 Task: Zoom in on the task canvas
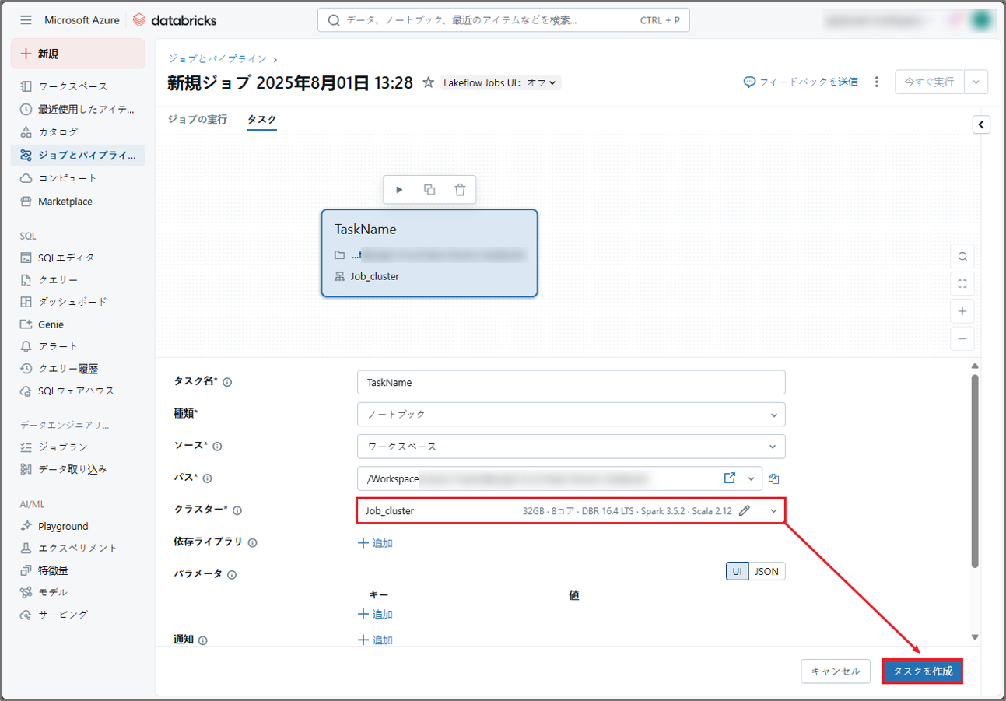[962, 311]
